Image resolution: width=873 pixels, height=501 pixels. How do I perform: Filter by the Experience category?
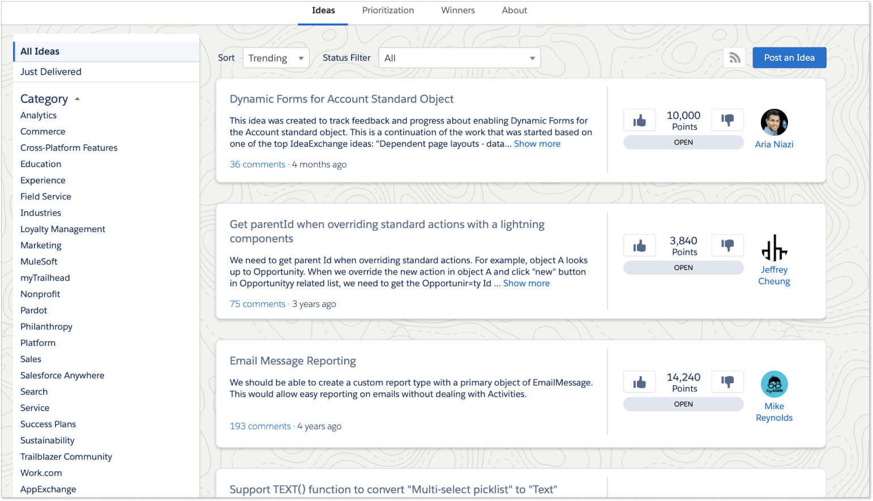[x=43, y=181]
